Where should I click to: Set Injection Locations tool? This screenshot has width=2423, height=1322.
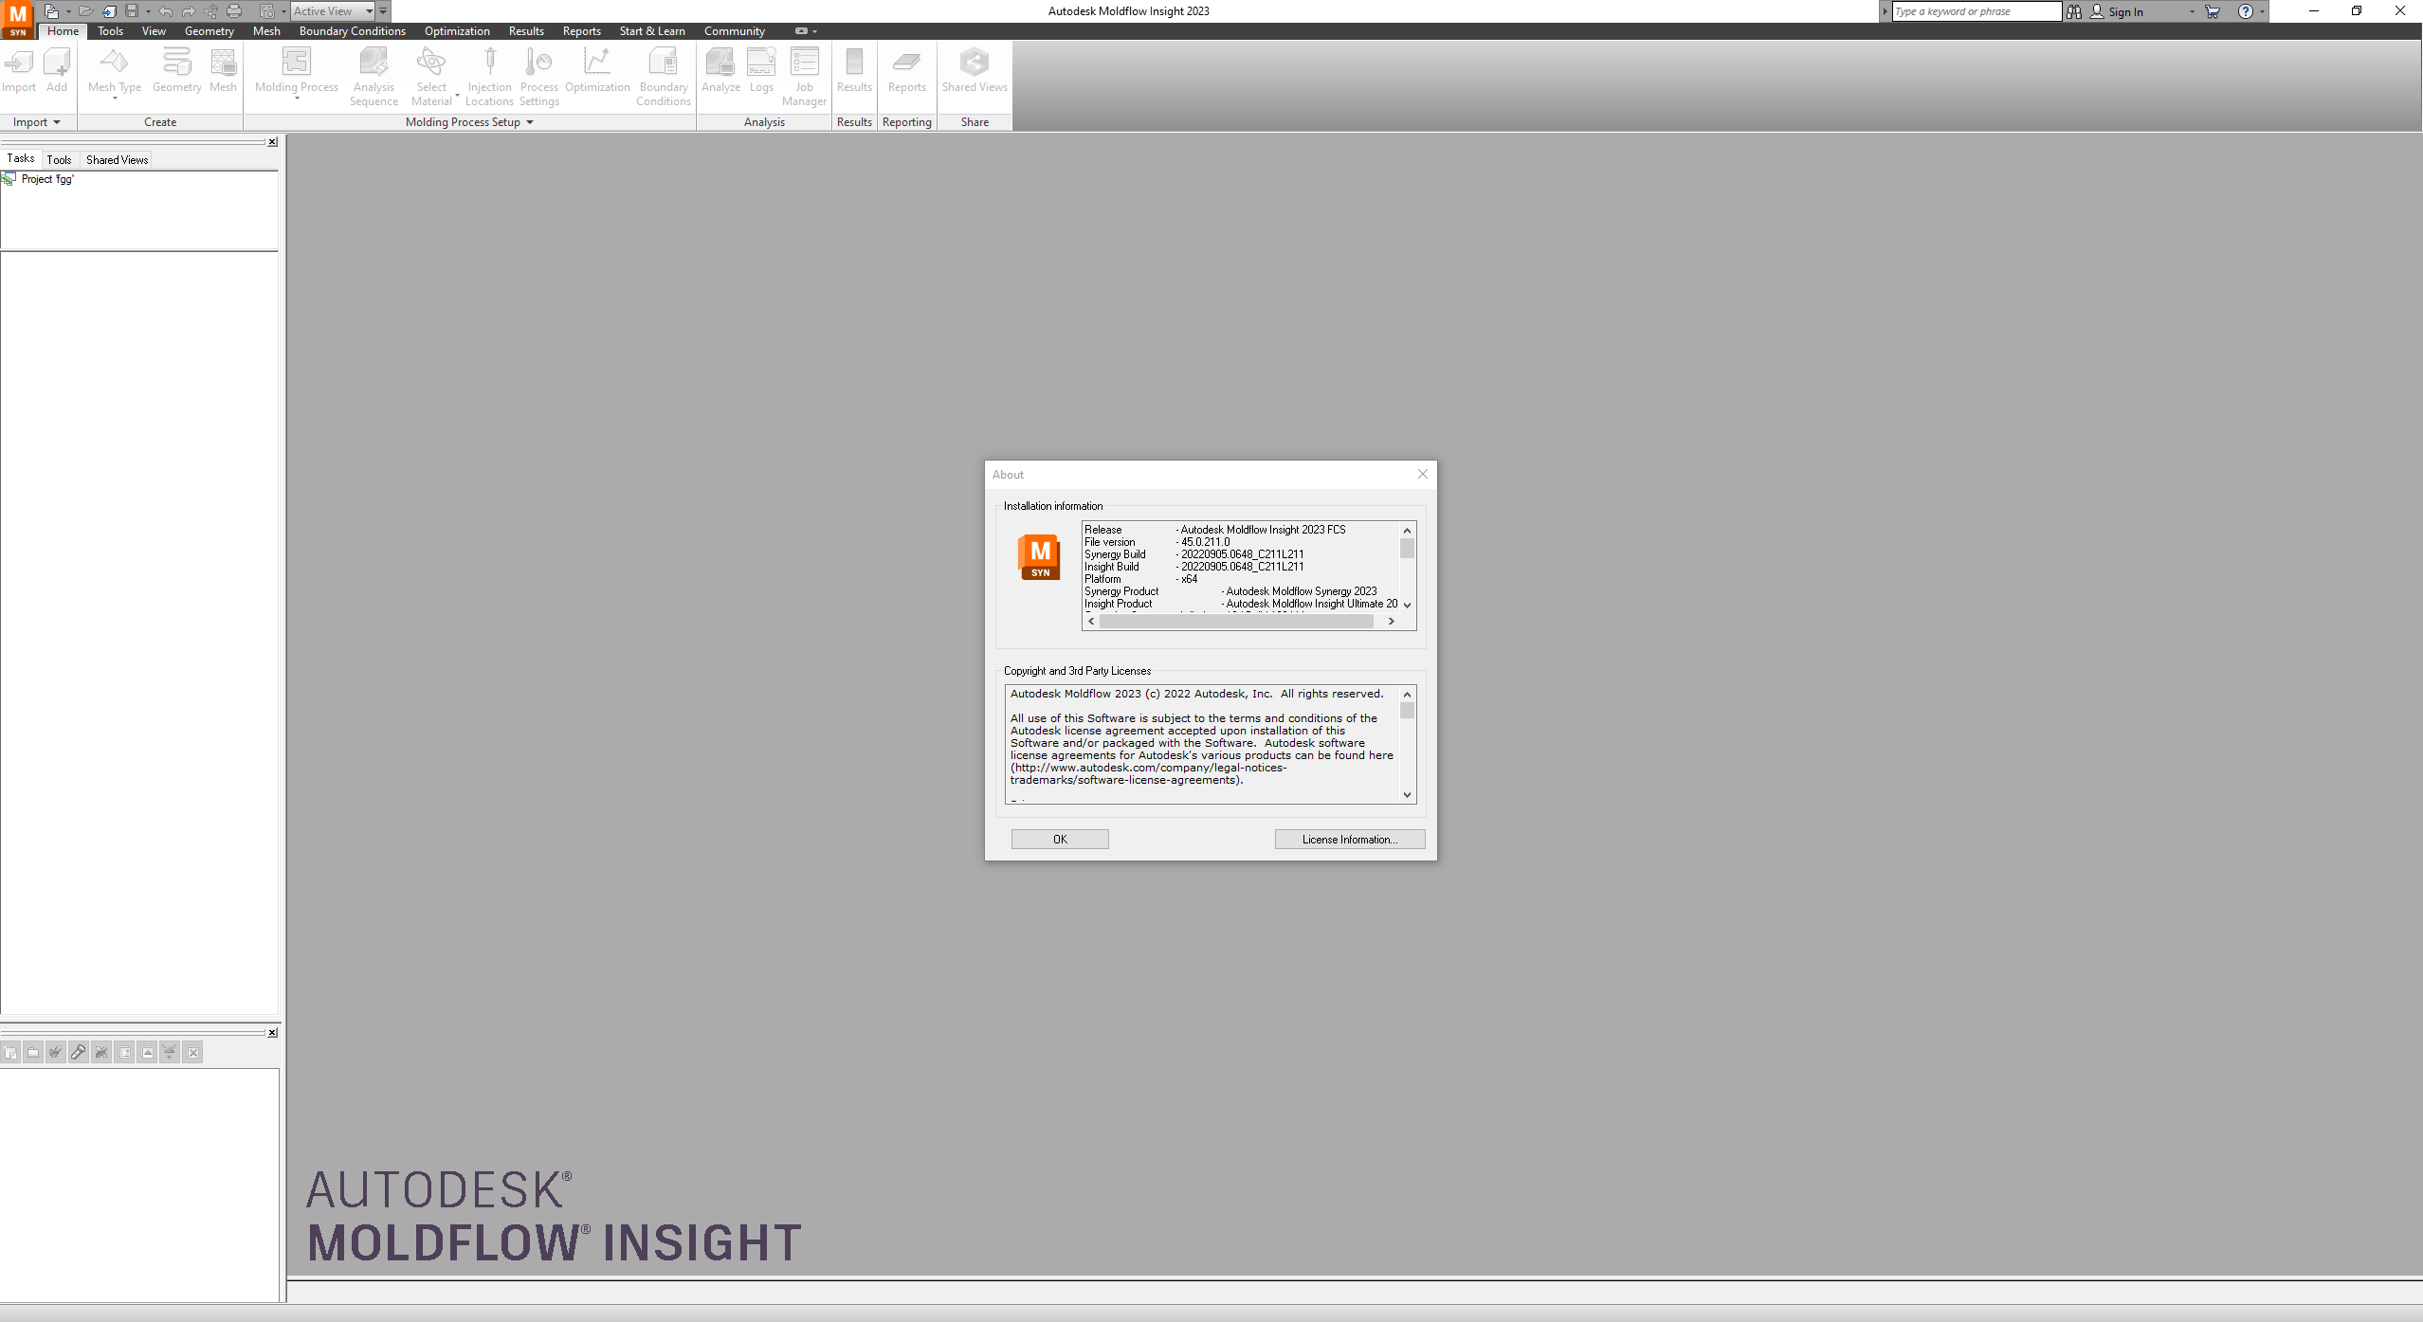tap(489, 77)
